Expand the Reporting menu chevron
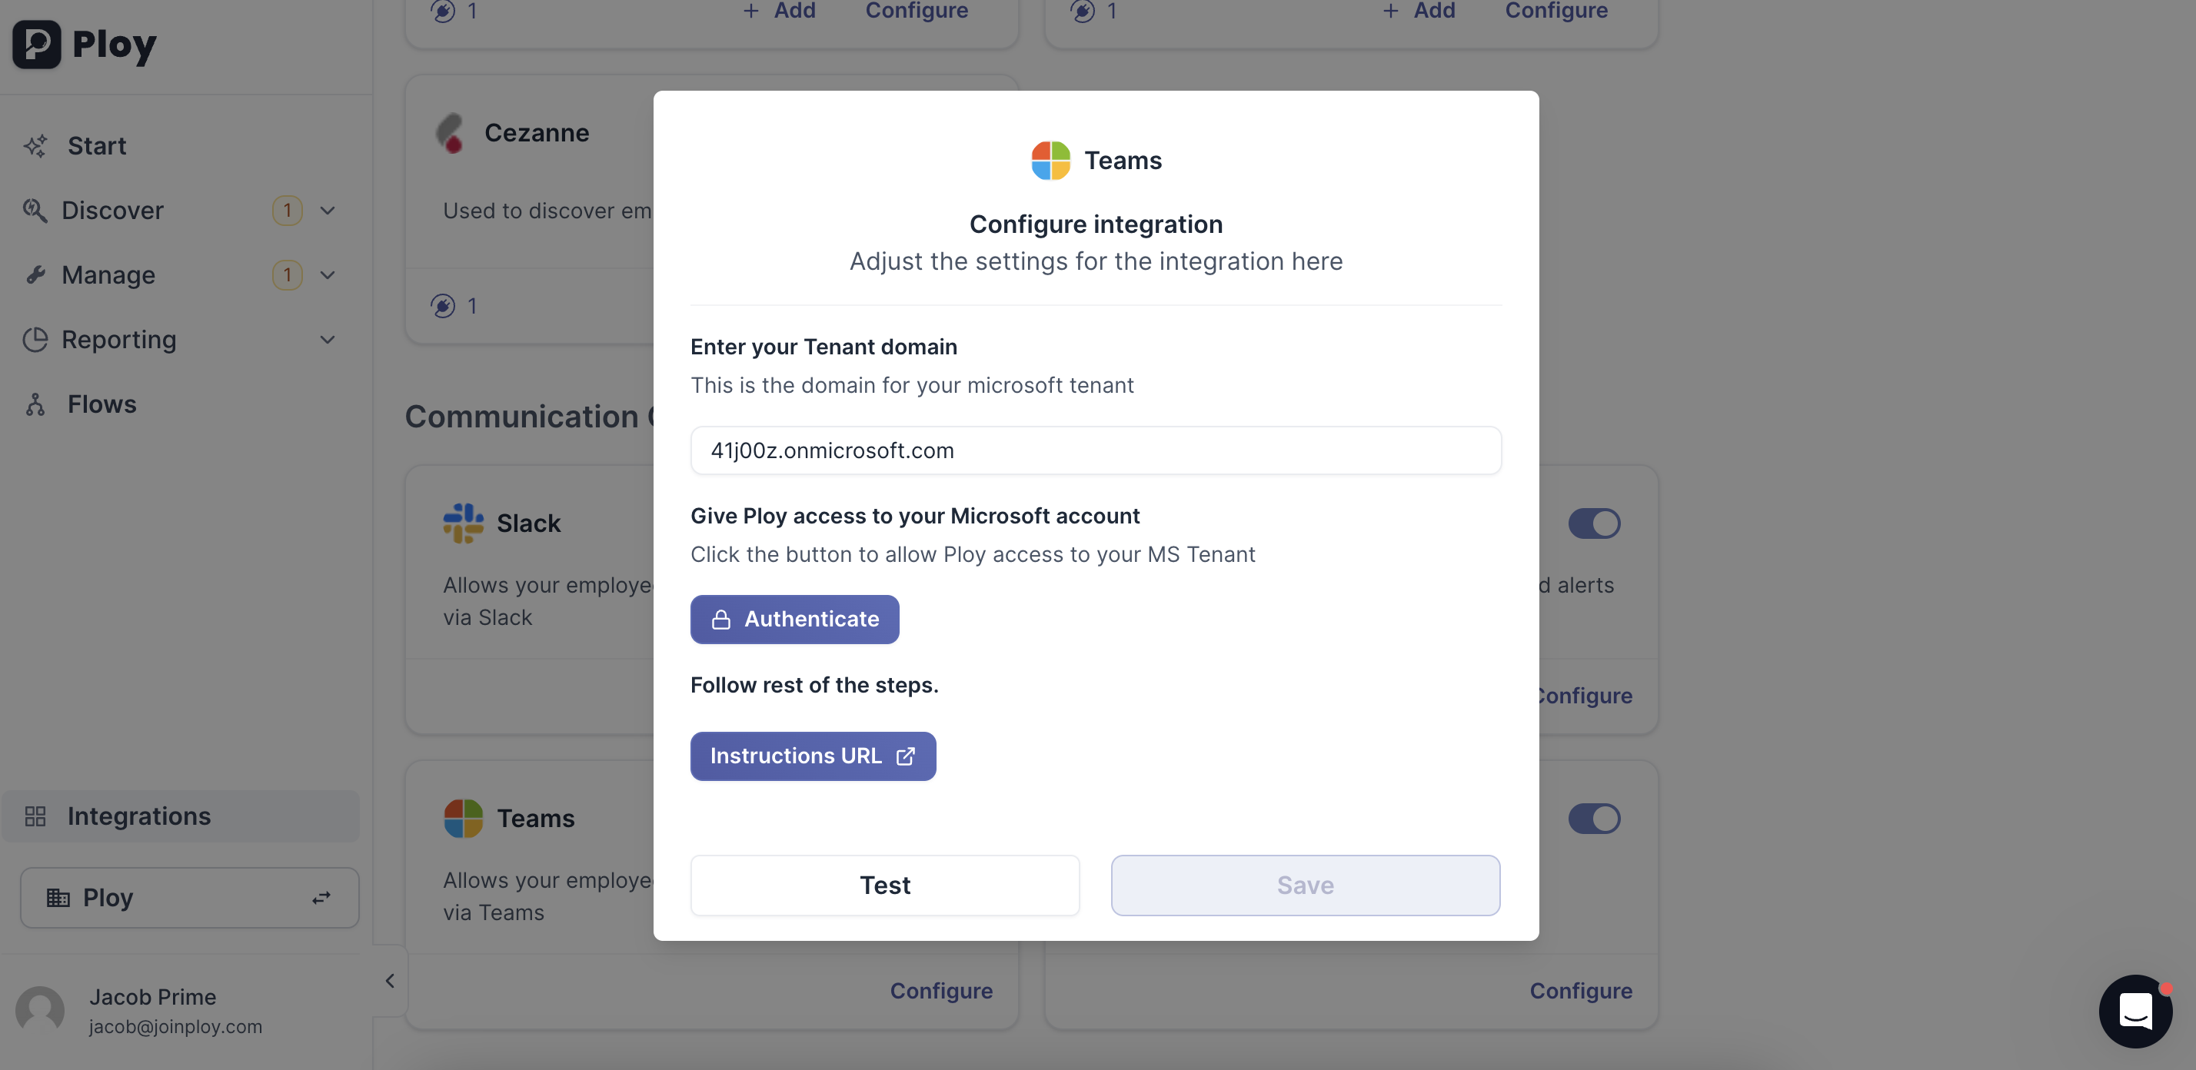Viewport: 2196px width, 1070px height. pos(328,340)
